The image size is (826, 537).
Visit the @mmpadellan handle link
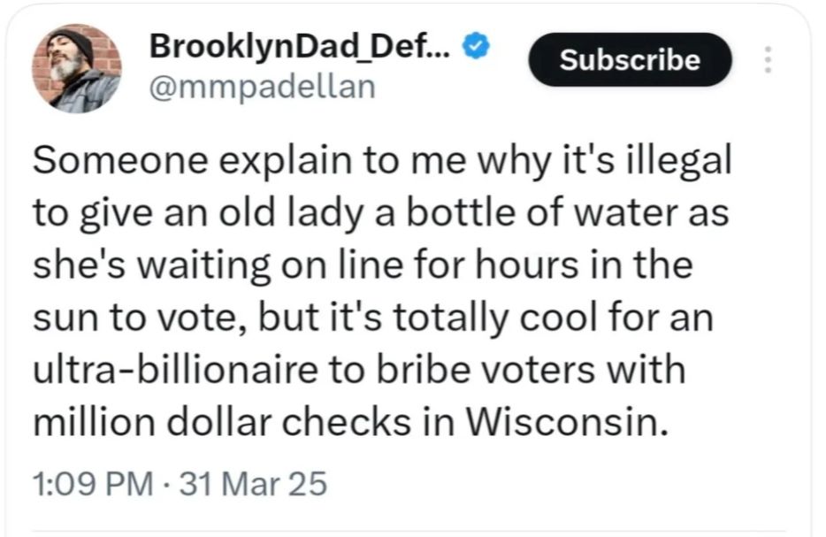point(263,87)
